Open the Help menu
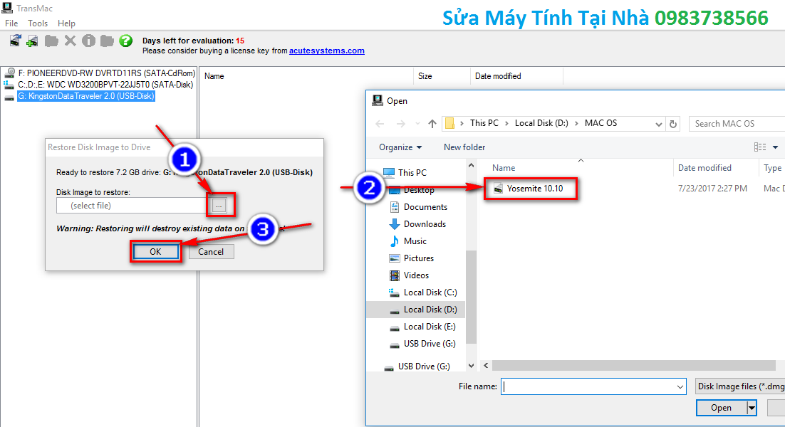This screenshot has width=785, height=427. click(66, 23)
